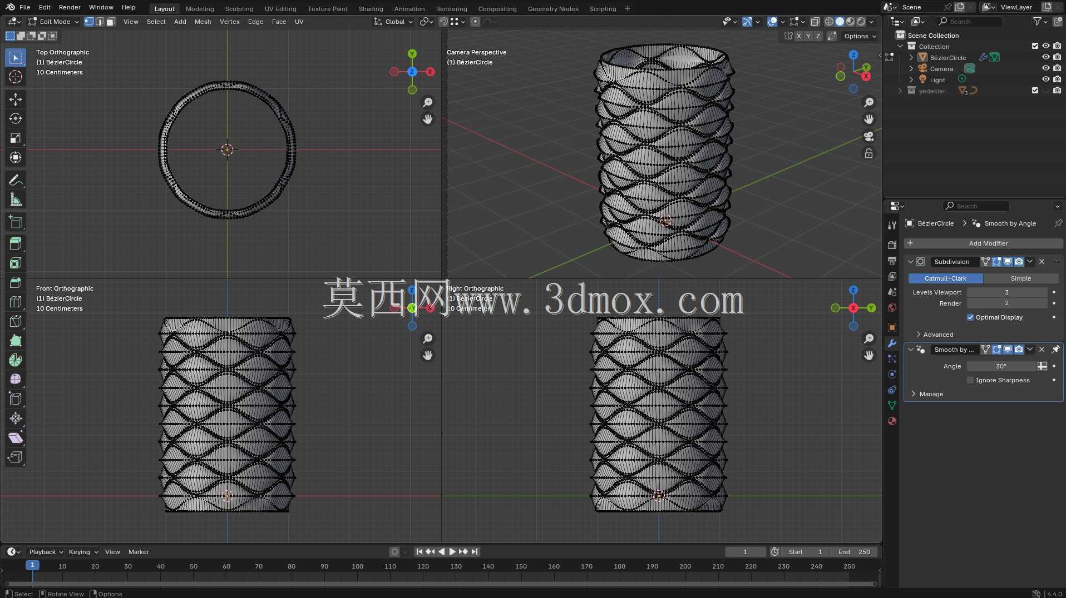This screenshot has width=1066, height=598.
Task: Disable Light object in renders
Action: point(1057,79)
